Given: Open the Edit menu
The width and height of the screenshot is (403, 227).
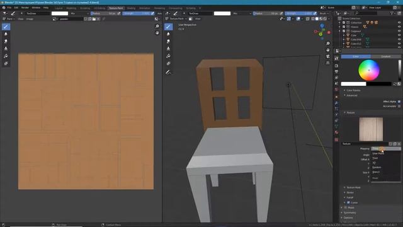Looking at the screenshot, I should pyautogui.click(x=16, y=8).
